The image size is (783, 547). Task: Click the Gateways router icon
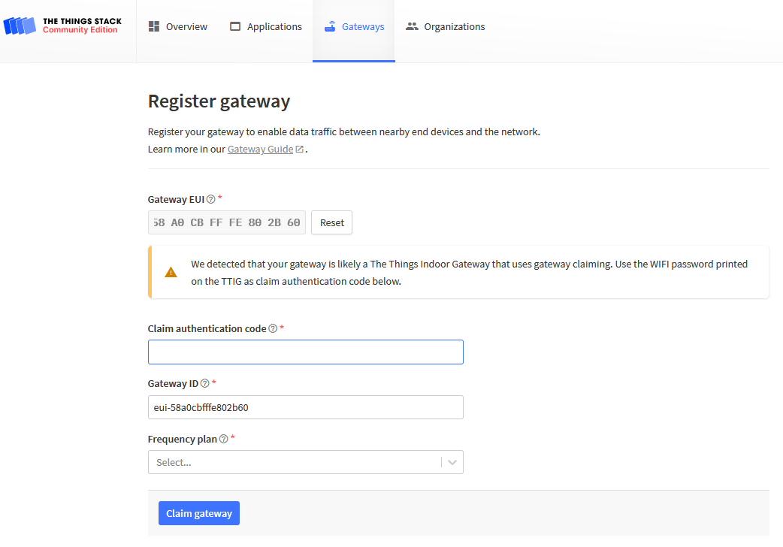330,26
